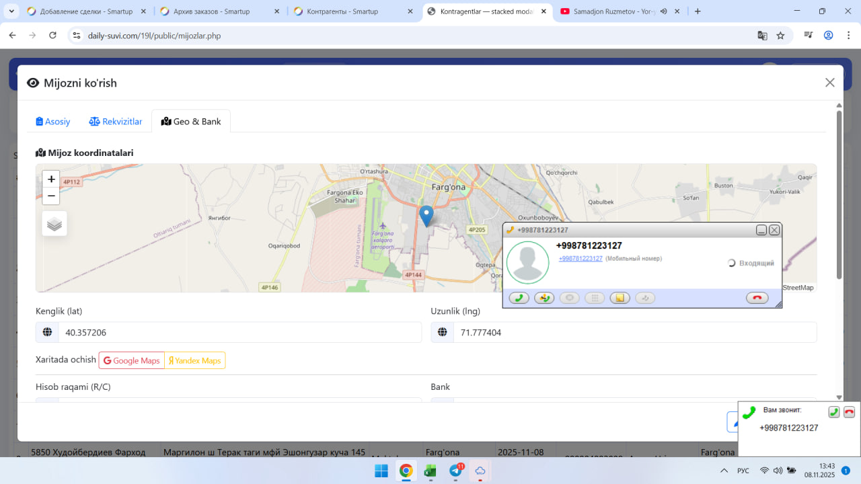Click the call transfer icon in softphone
This screenshot has height=484, width=861.
pos(544,298)
